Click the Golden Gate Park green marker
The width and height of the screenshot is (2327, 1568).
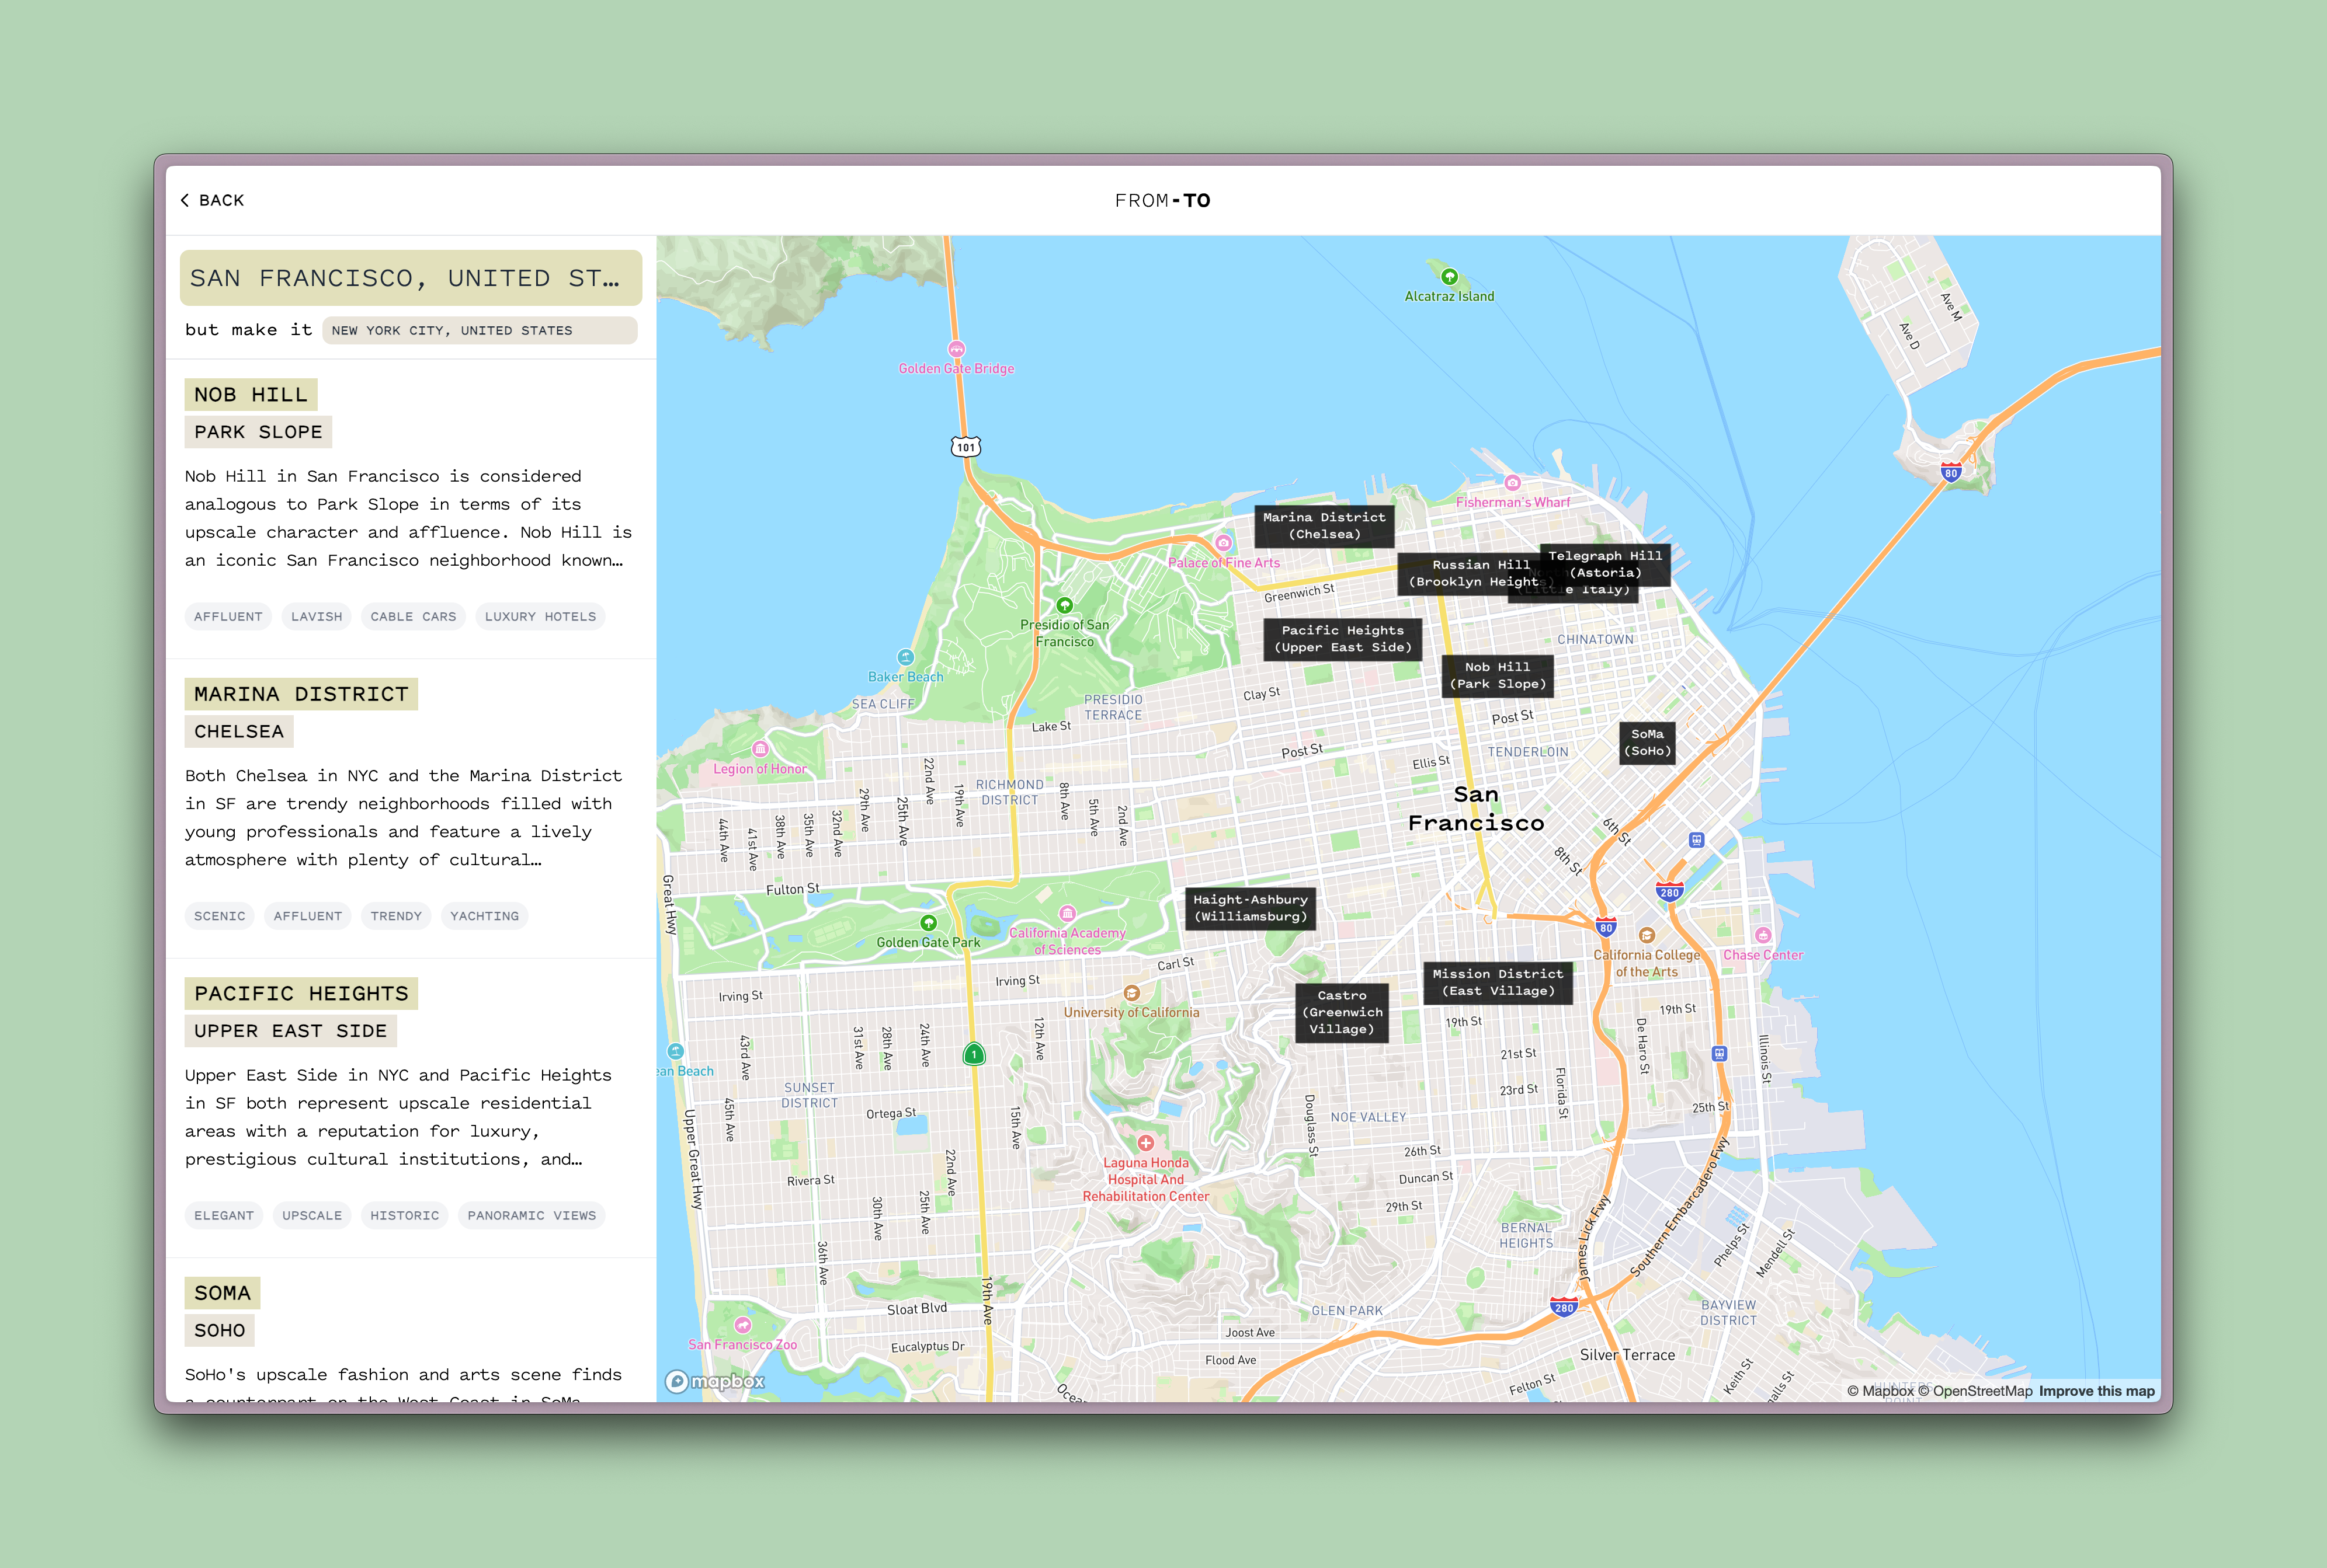click(x=928, y=923)
